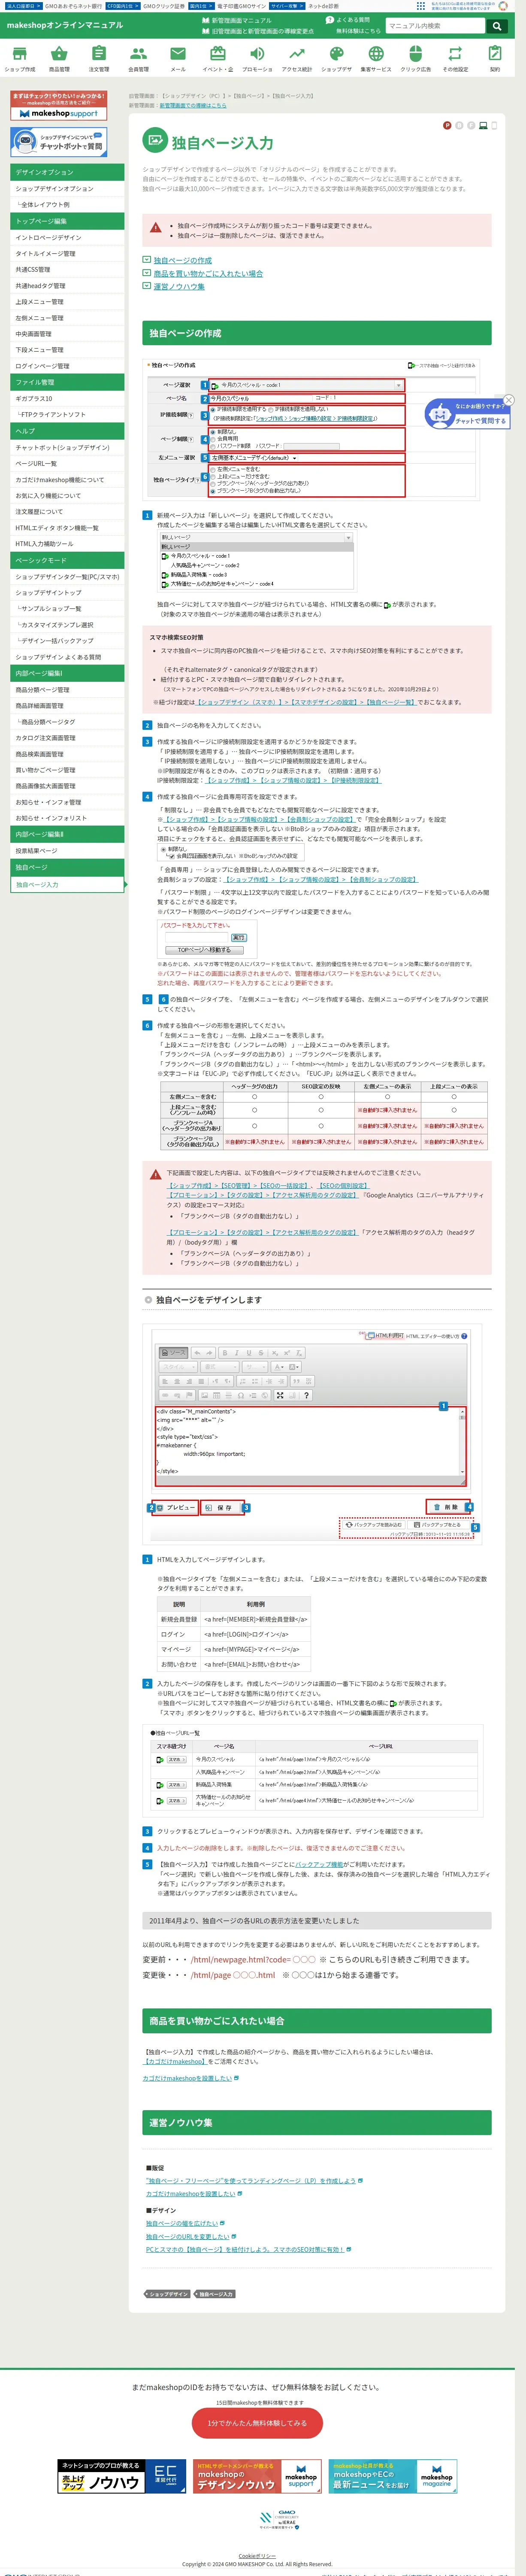Open デザインノウハウ makeshop support banner

pyautogui.click(x=258, y=2476)
